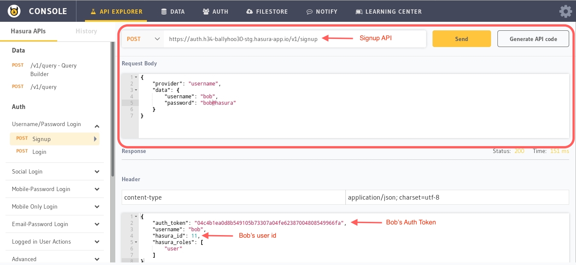Click the hasura_id value 11
Screen dimensions: 576x265
click(x=194, y=236)
